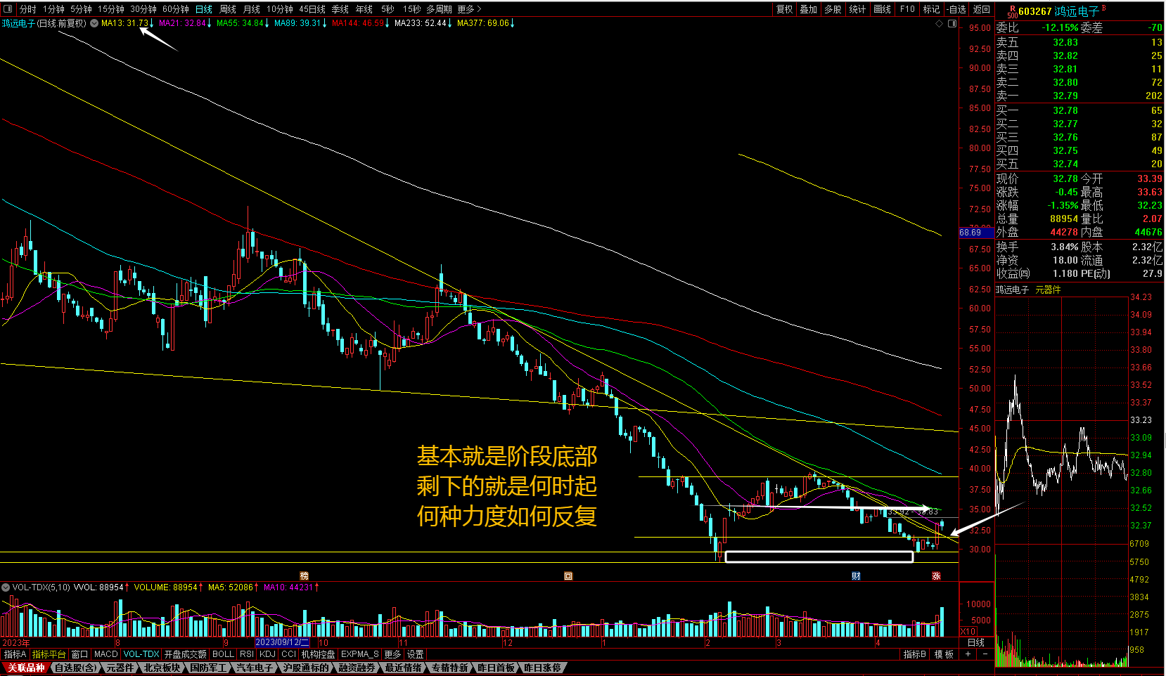Screen dimensions: 1166x676
Task: Open the 画线 drawing tool
Action: [x=881, y=9]
